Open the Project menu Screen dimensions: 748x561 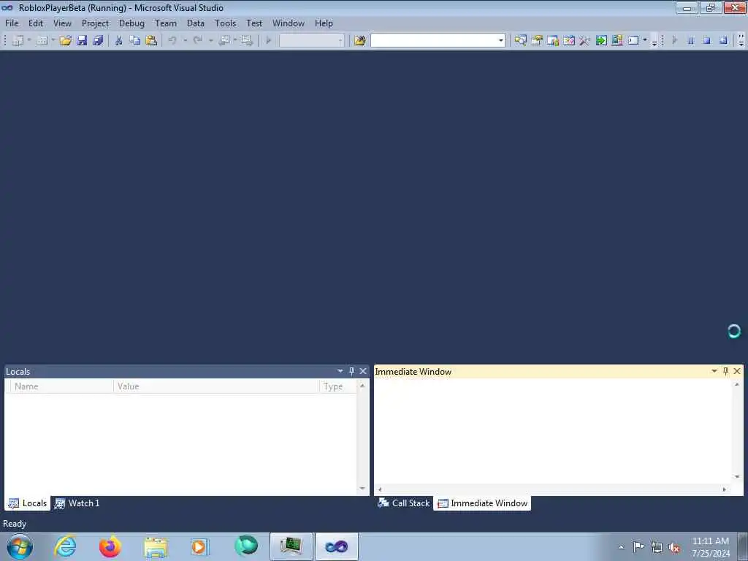[x=95, y=23]
